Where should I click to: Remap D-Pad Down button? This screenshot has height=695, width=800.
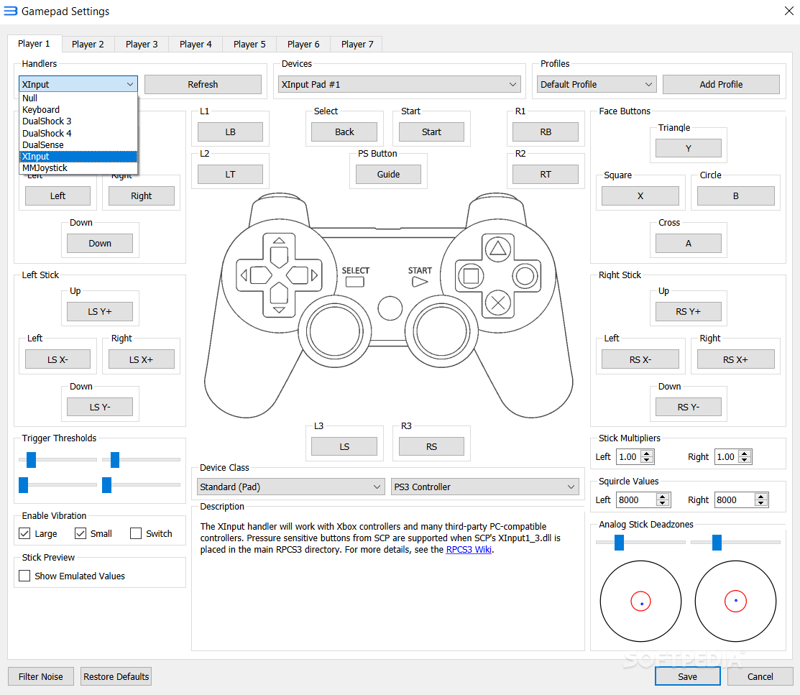[x=100, y=243]
